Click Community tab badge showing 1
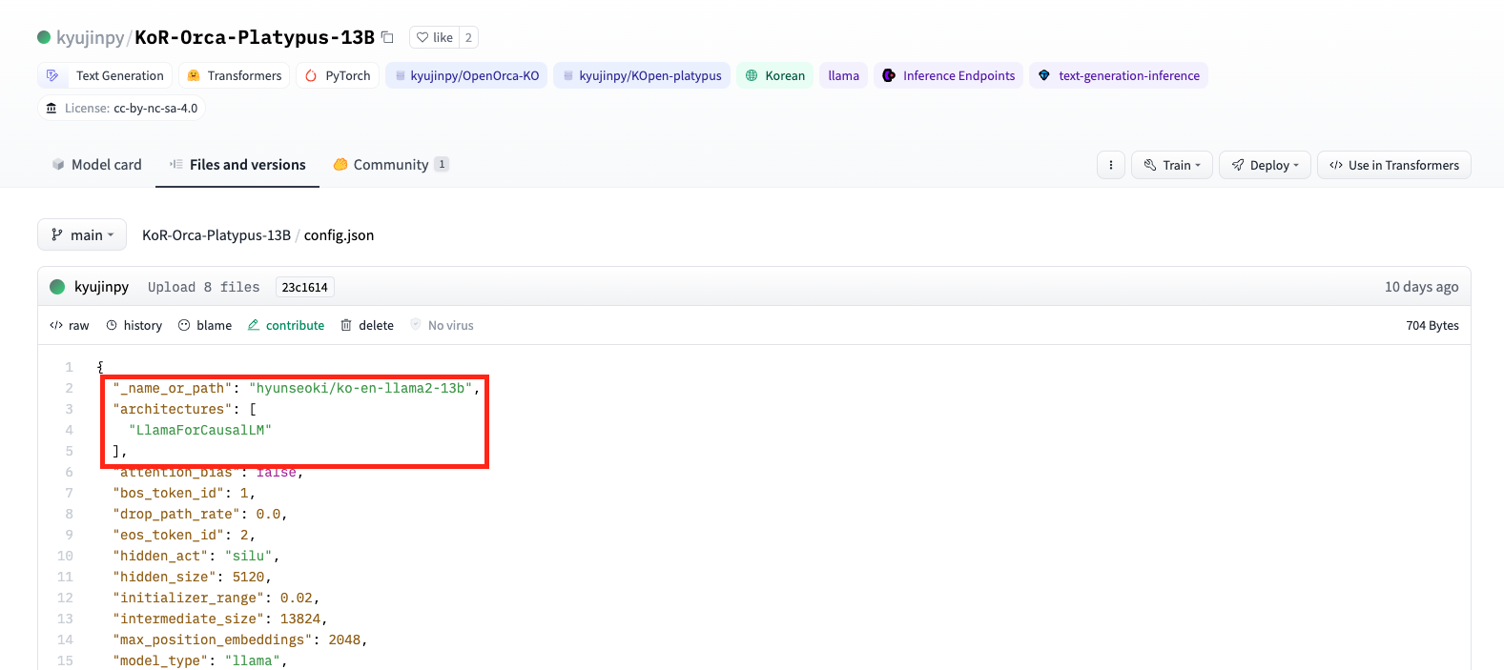 point(442,164)
